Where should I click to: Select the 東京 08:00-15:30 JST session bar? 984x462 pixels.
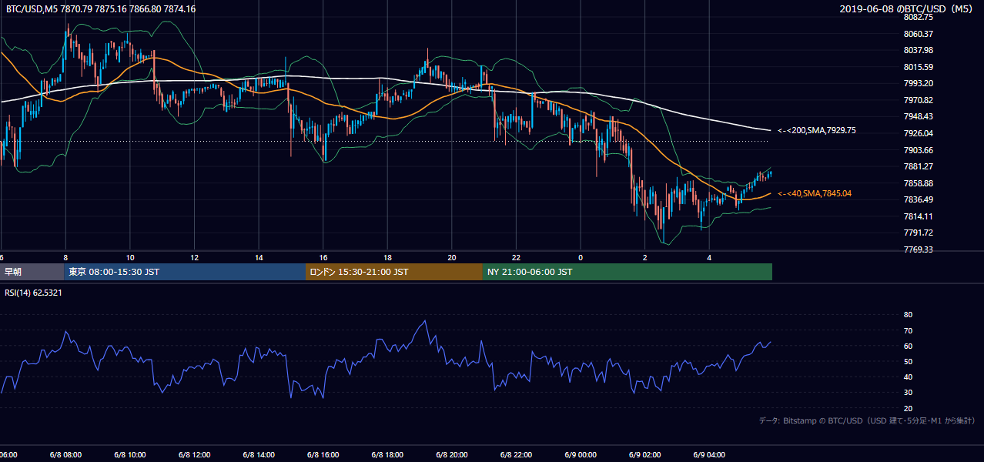(185, 272)
